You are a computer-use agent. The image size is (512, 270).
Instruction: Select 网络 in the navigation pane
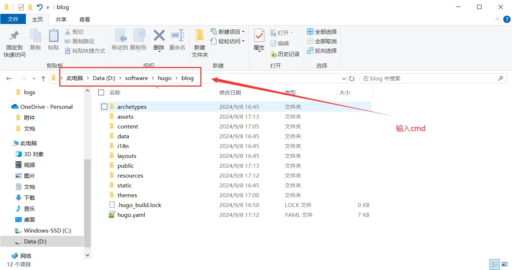click(x=21, y=256)
